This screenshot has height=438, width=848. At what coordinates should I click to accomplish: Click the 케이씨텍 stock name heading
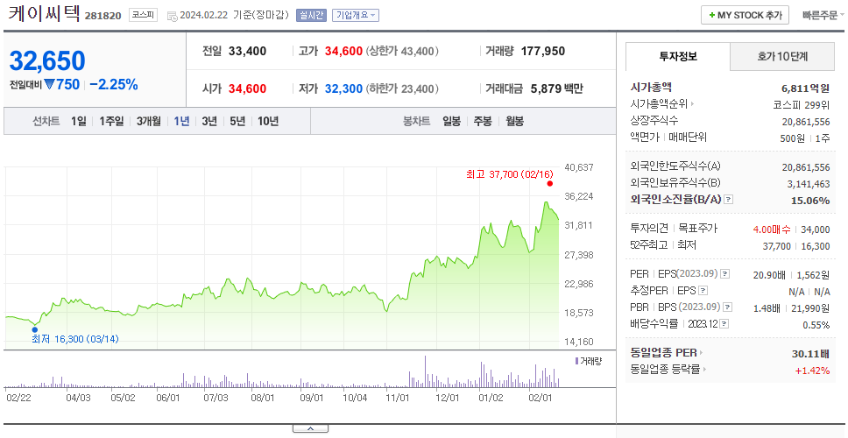(43, 14)
